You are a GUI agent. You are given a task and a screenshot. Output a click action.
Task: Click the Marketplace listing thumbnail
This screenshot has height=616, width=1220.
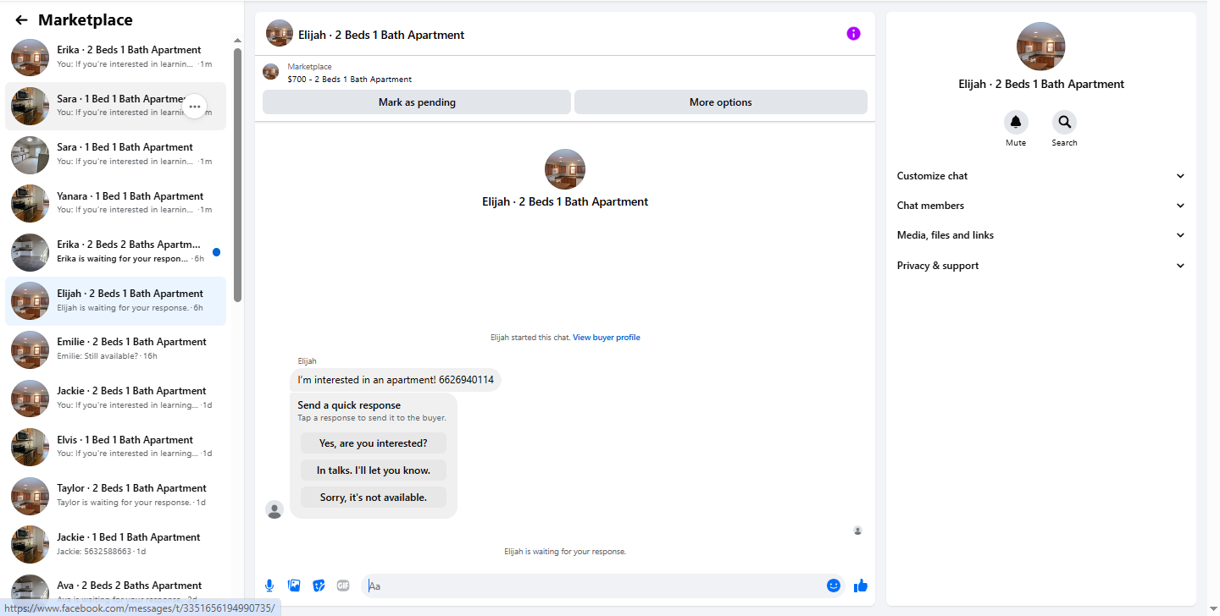pos(271,72)
